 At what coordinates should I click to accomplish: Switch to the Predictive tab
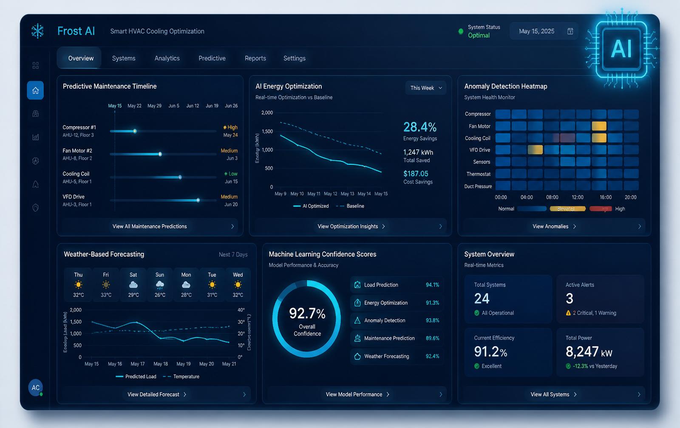[212, 58]
